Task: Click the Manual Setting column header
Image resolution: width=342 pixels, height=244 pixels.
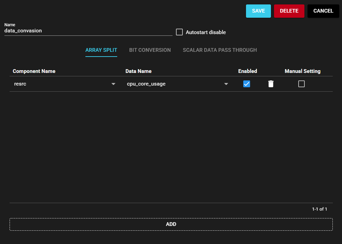Action: pyautogui.click(x=302, y=71)
